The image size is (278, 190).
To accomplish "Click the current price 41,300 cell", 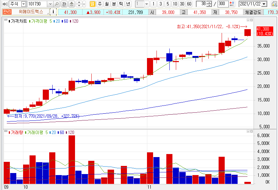I will point(70,12).
